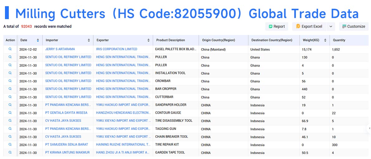View details of the CHAIN BREAKER TOOL record
This screenshot has width=371, height=159.
pyautogui.click(x=10, y=137)
